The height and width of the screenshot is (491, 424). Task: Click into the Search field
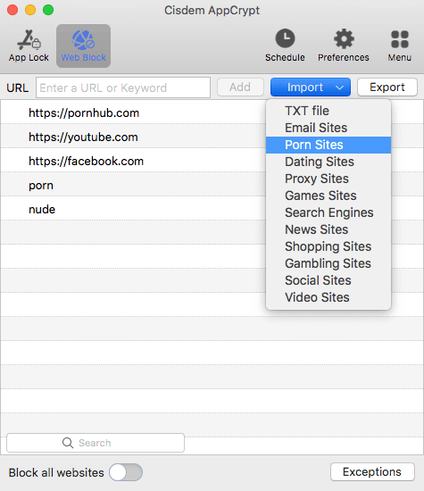(96, 443)
